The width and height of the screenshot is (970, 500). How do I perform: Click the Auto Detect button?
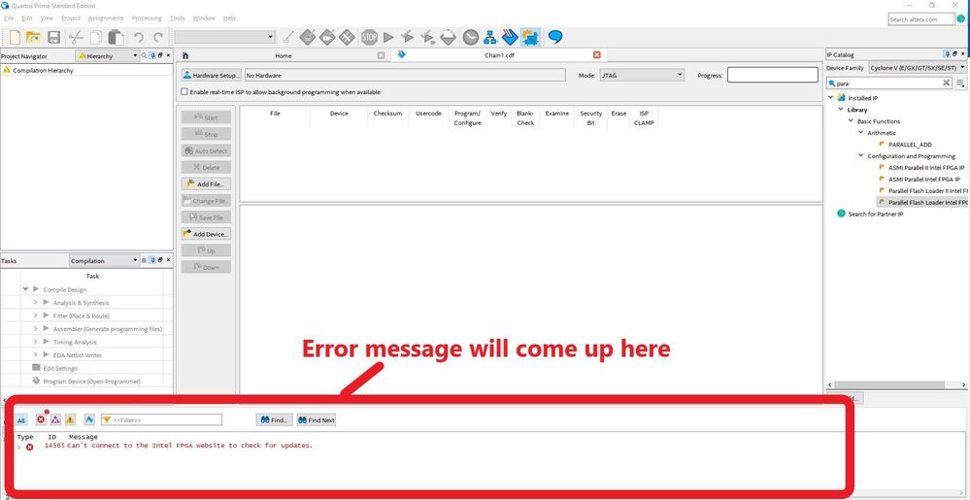[x=206, y=151]
